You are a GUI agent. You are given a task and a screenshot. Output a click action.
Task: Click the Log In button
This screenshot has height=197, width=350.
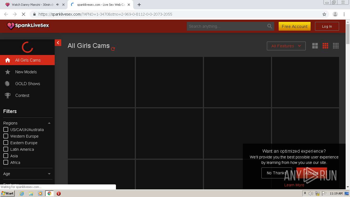tap(327, 26)
